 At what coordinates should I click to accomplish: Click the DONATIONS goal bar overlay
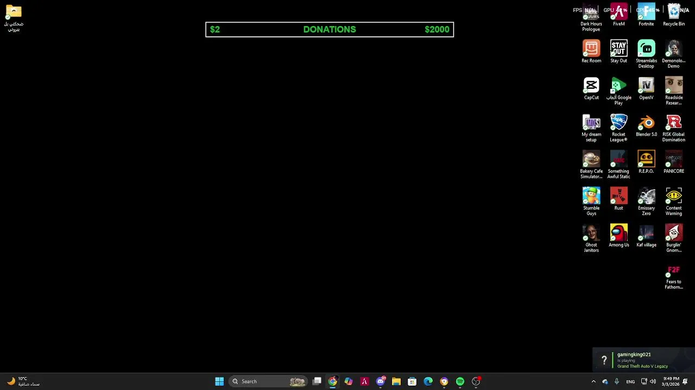(330, 29)
